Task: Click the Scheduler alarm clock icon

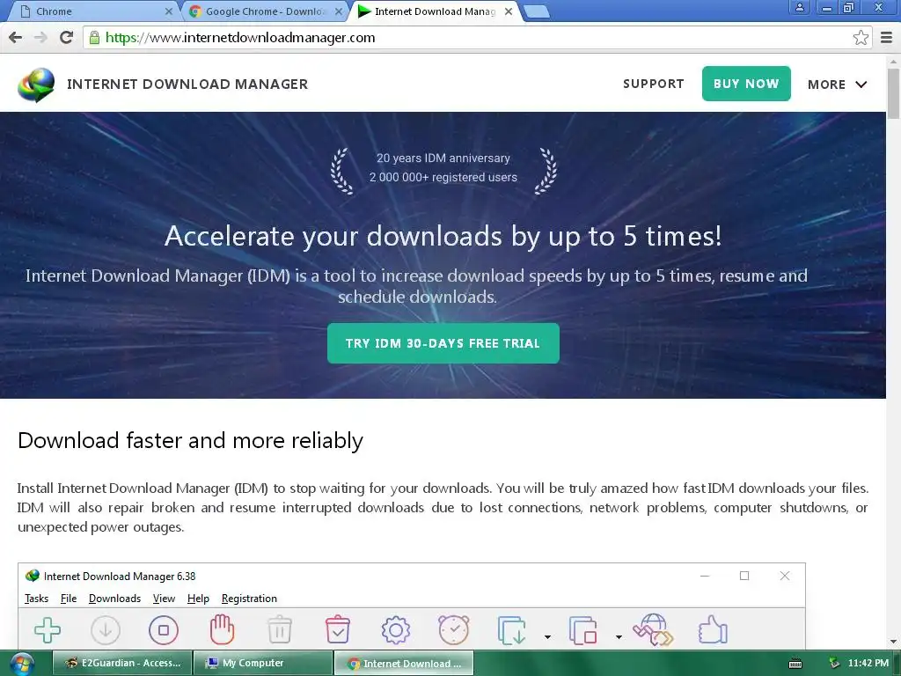Action: coord(454,629)
